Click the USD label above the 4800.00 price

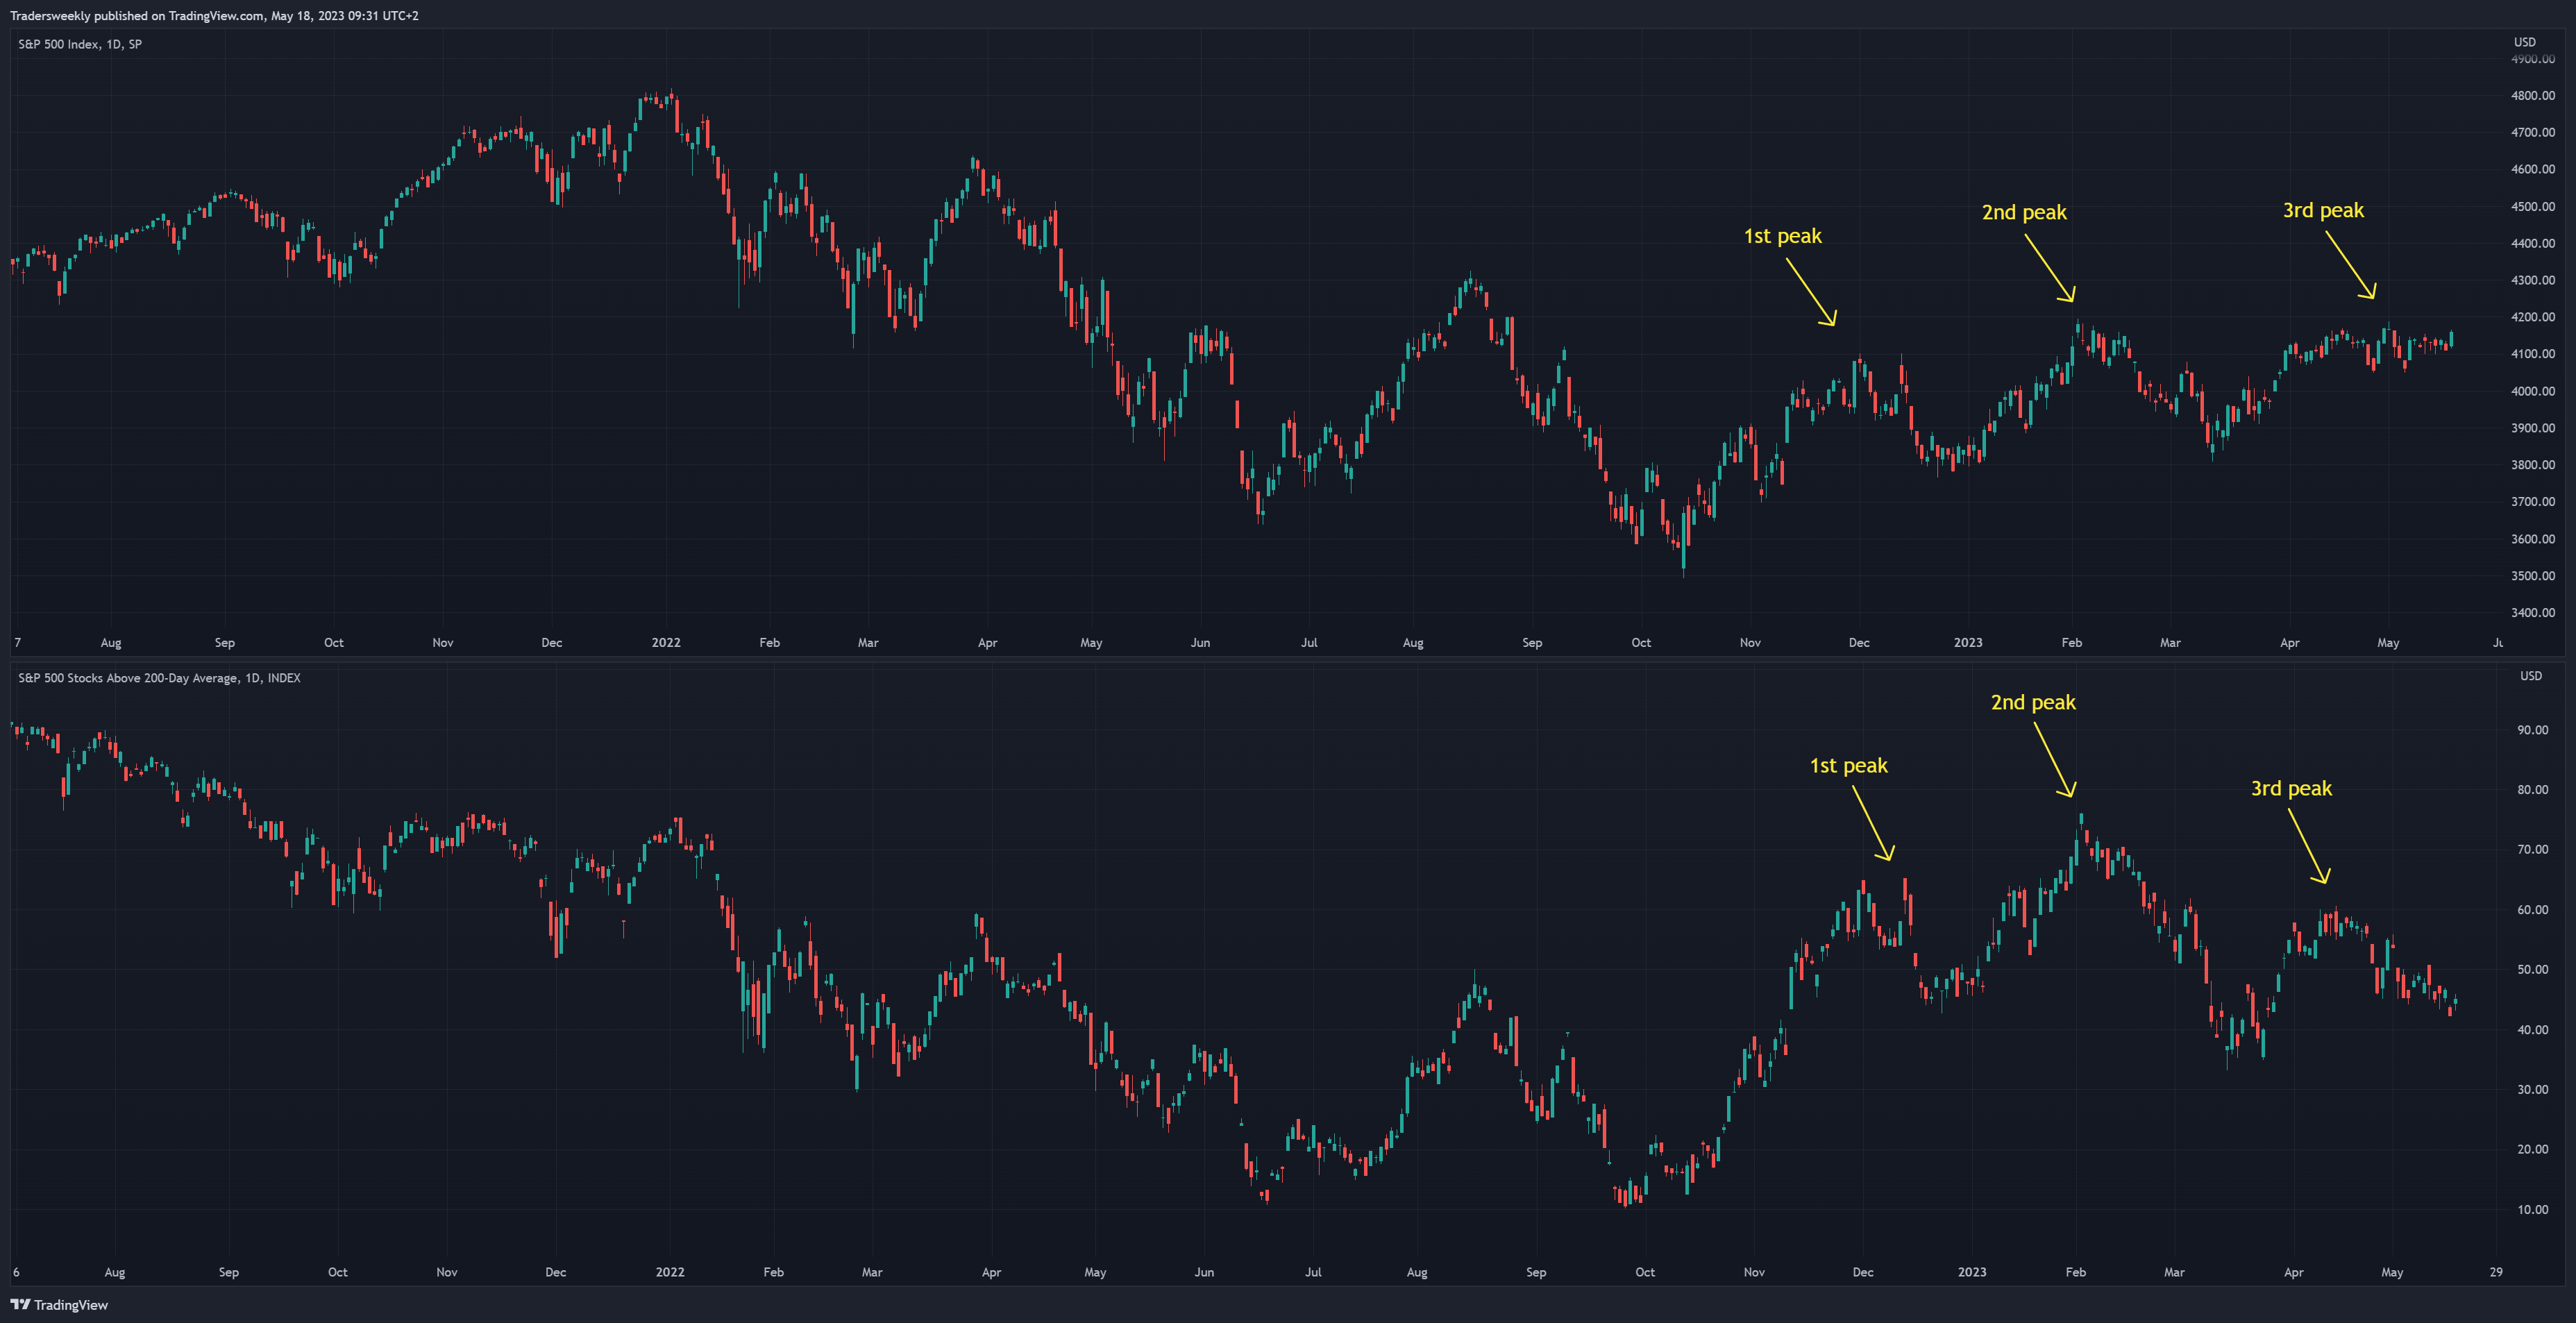pos(2525,42)
